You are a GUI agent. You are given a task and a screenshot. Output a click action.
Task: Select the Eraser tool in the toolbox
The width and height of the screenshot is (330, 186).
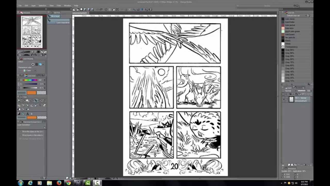click(x=45, y=105)
